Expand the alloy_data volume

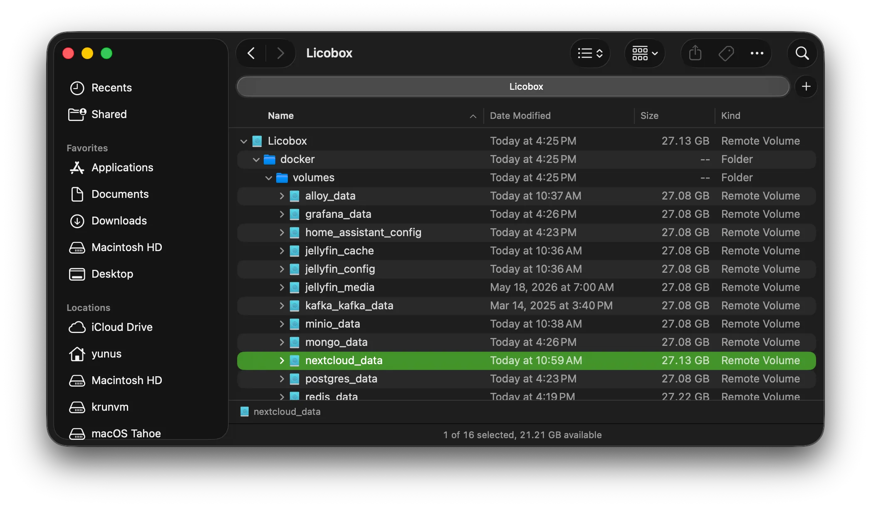click(x=282, y=196)
